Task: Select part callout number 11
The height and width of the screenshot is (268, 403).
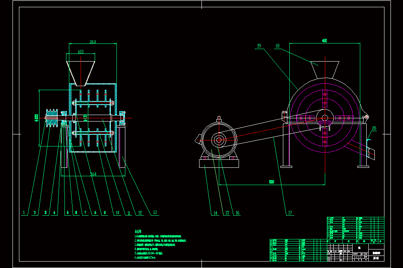Action: 129,213
